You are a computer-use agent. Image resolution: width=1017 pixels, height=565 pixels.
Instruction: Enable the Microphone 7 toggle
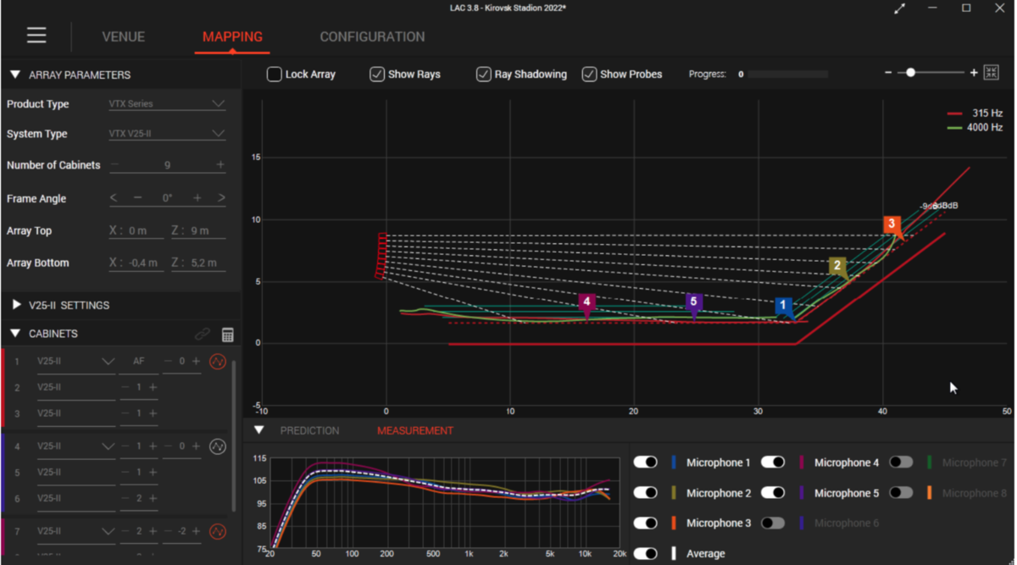click(x=901, y=463)
